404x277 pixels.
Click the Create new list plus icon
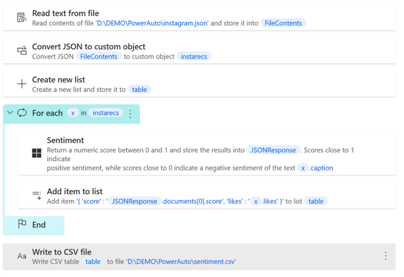tap(22, 84)
